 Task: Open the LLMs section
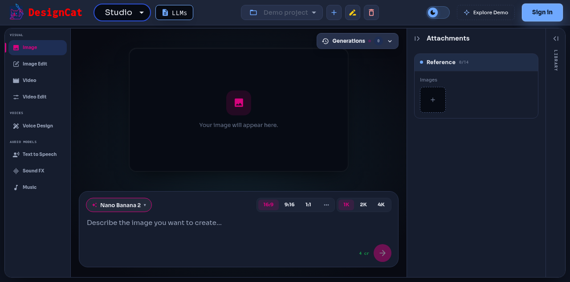(x=174, y=12)
